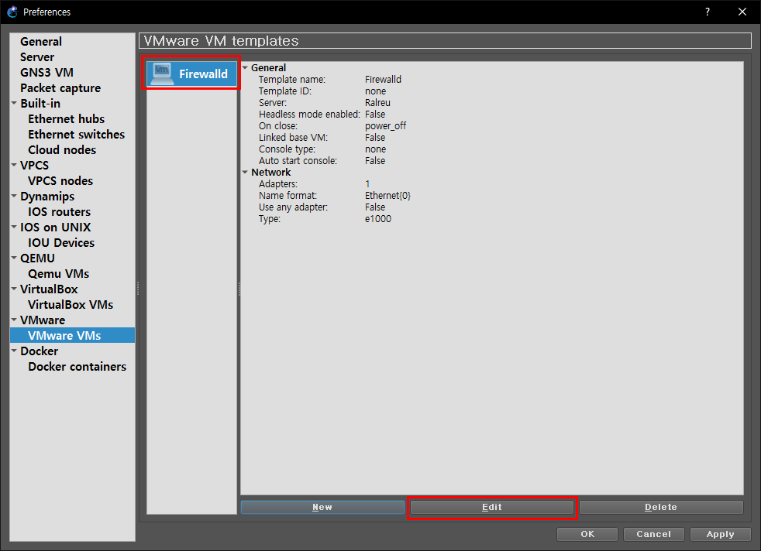
Task: Click the Server value Ralreu
Action: (377, 103)
